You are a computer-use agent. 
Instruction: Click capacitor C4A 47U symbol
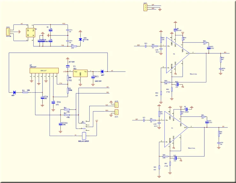53,102
